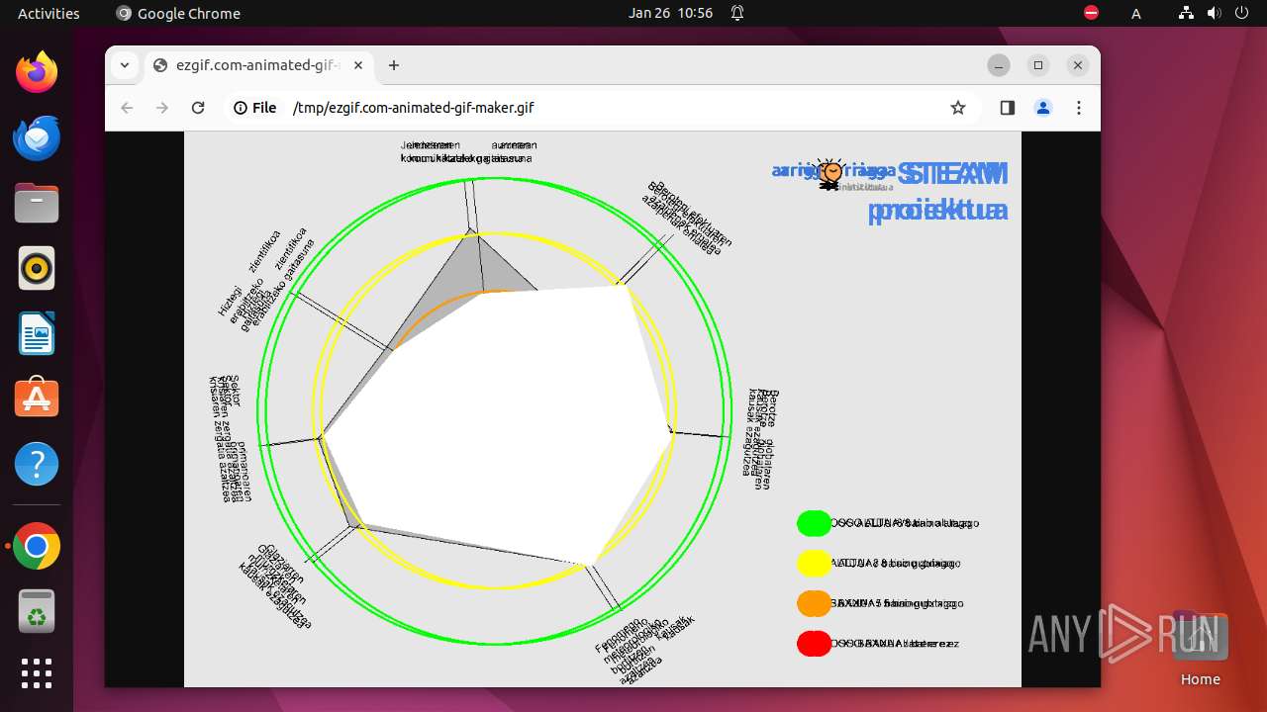Bookmark this page with the star icon

tap(958, 108)
